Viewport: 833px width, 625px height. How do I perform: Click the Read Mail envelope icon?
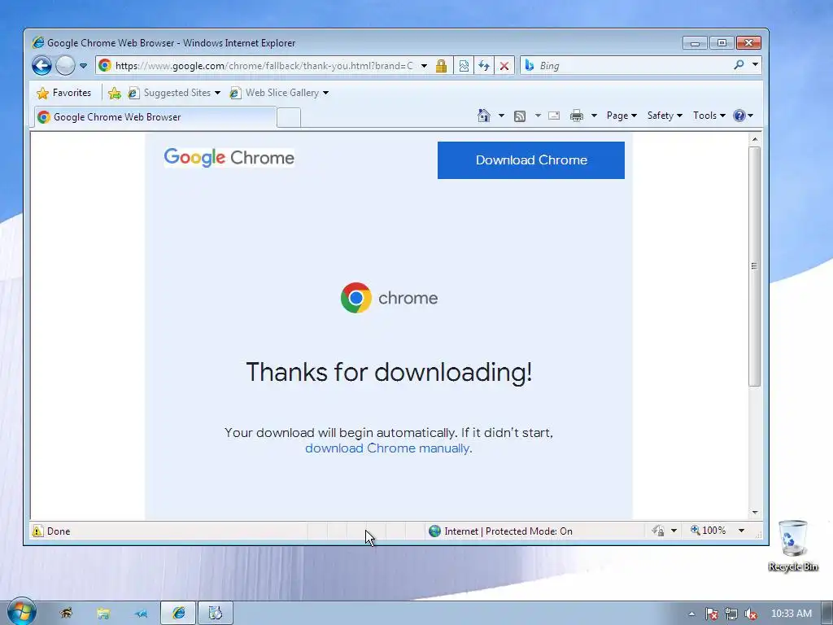click(554, 116)
